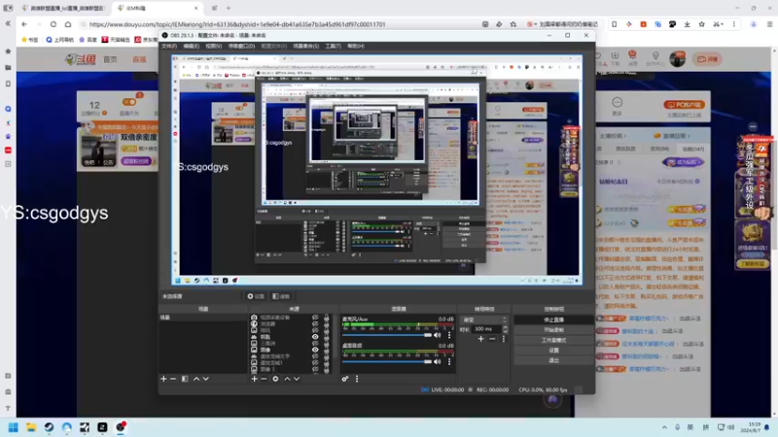Move the selected source up
778x437 pixels.
pos(287,379)
